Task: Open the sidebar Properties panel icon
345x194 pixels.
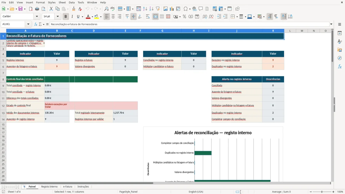Action: point(340,33)
